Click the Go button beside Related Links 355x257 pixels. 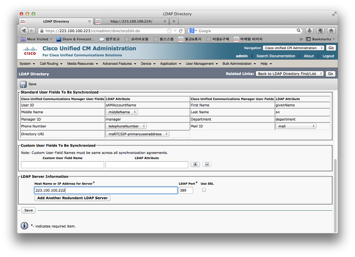(x=331, y=74)
